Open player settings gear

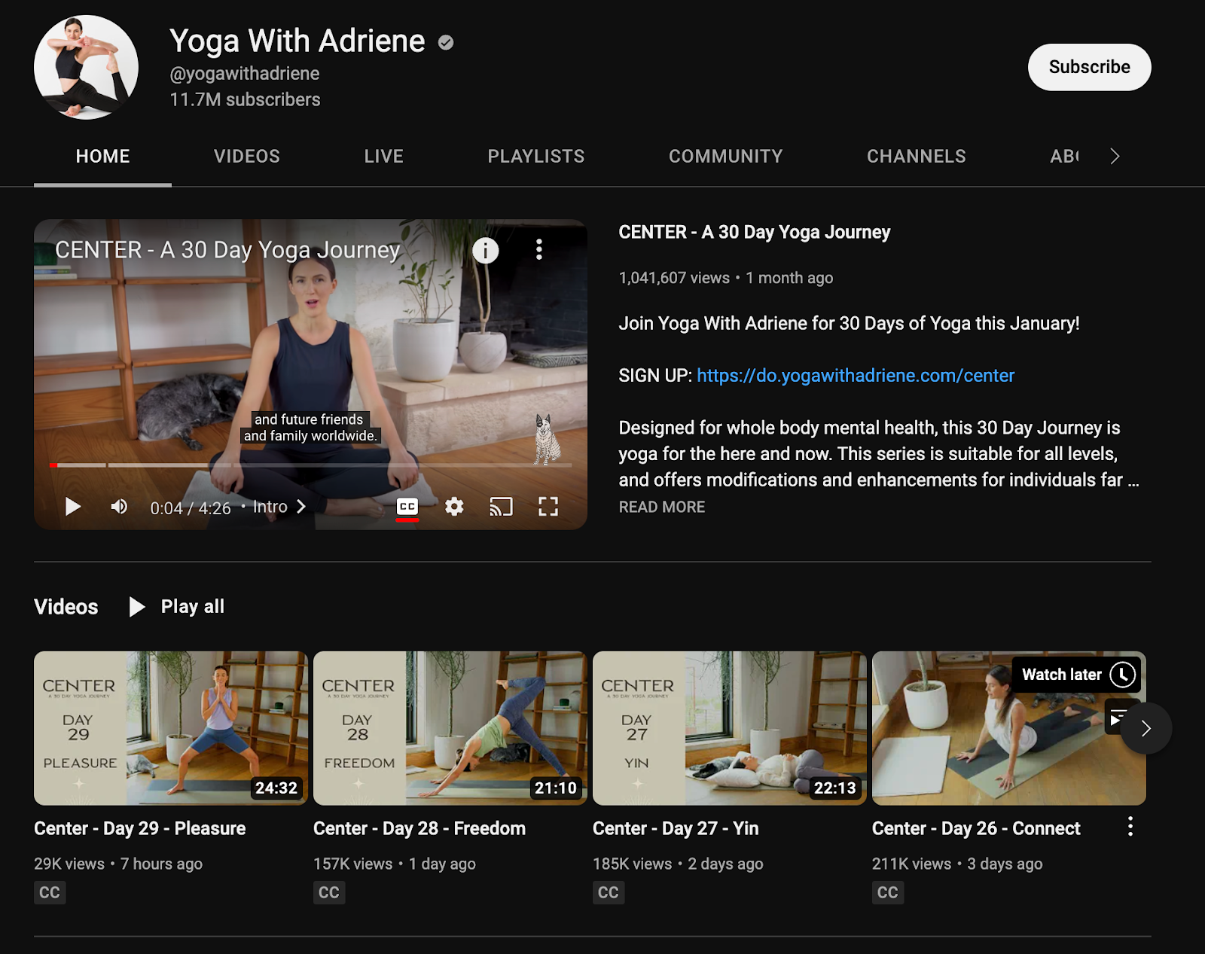(454, 507)
